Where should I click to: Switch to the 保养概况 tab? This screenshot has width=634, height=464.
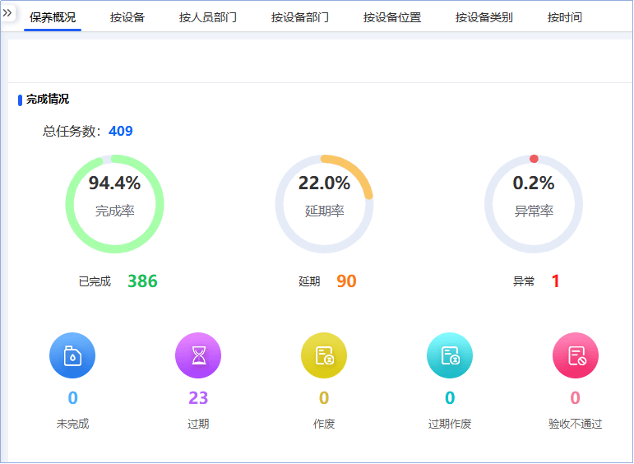tap(53, 17)
